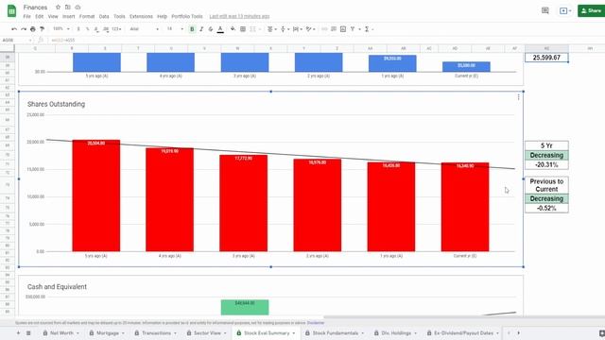Print the spreadsheet
This screenshot has width=605, height=340.
click(x=33, y=29)
